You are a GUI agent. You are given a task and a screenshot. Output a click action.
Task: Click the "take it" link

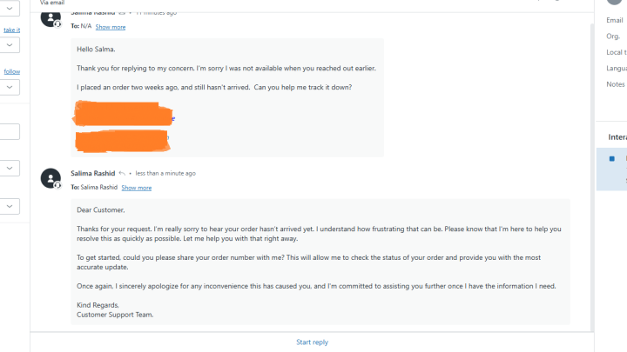click(x=11, y=30)
